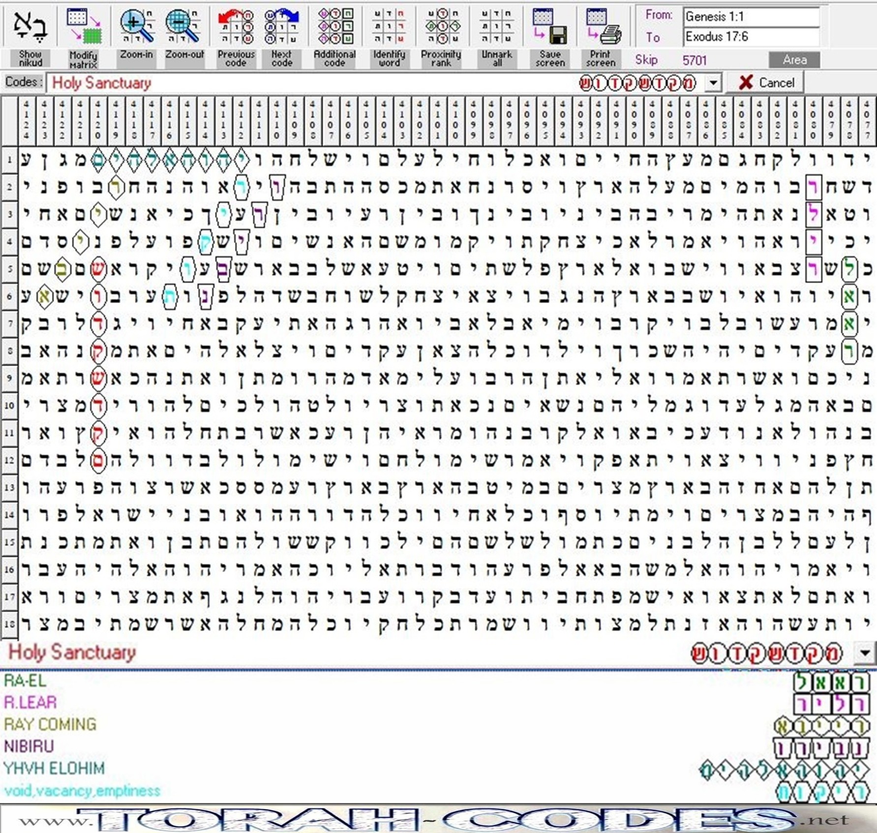The height and width of the screenshot is (833, 877).
Task: Click column header 4100
Action: point(455,120)
